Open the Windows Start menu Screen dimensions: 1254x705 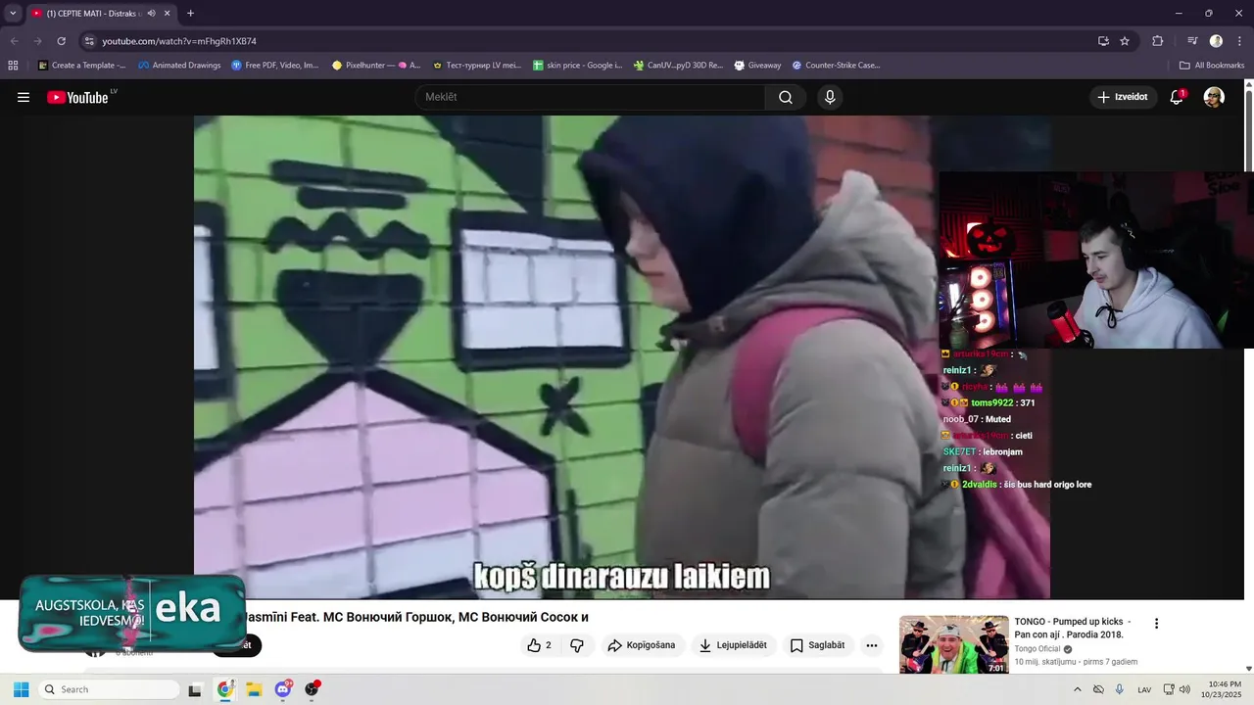tap(21, 689)
